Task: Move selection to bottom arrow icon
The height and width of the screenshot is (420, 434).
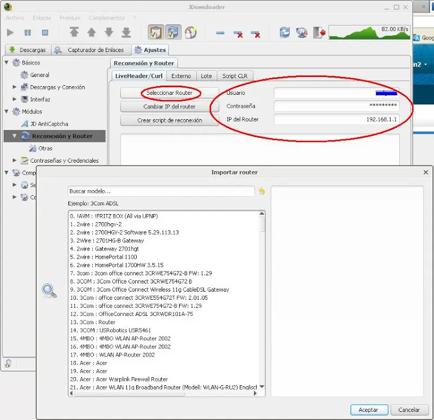Action: click(126, 32)
